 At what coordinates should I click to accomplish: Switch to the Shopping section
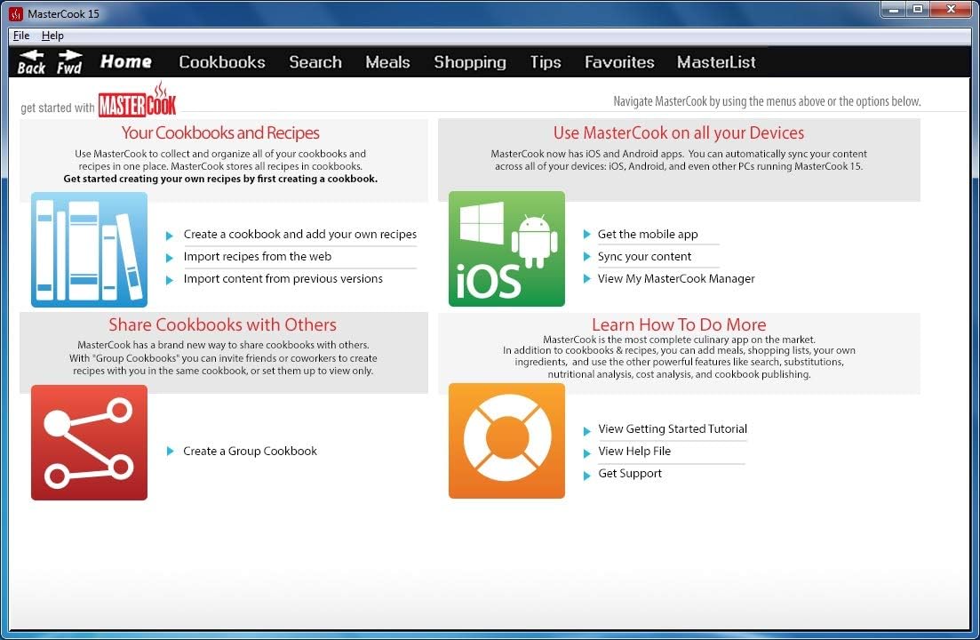470,62
